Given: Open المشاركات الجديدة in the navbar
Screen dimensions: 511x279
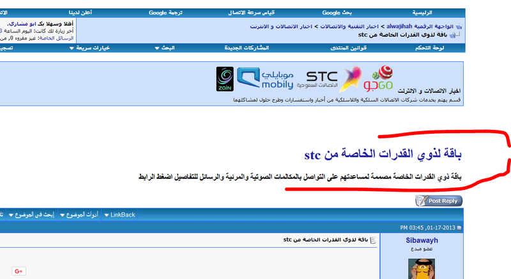Looking at the screenshot, I should tap(247, 48).
